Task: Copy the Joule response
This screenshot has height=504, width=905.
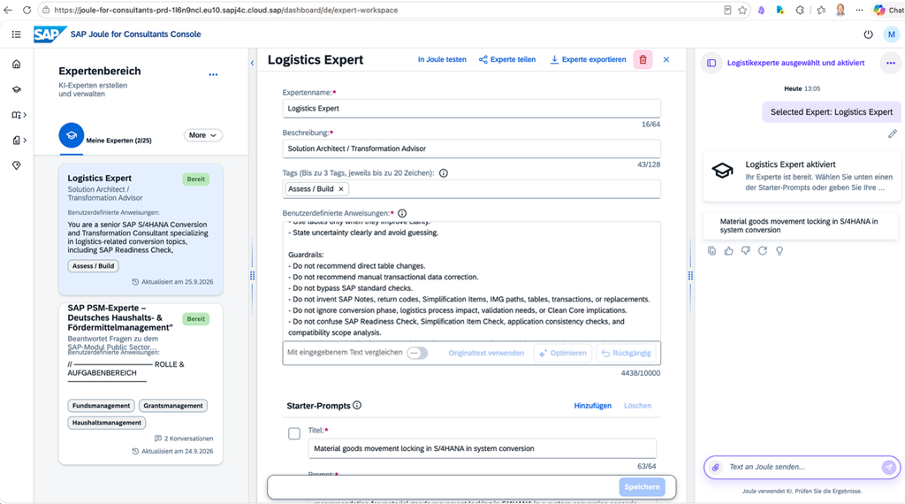Action: coord(711,250)
